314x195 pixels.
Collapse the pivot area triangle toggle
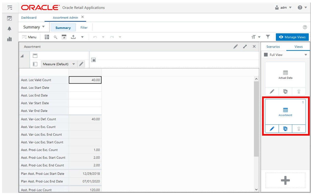point(22,56)
